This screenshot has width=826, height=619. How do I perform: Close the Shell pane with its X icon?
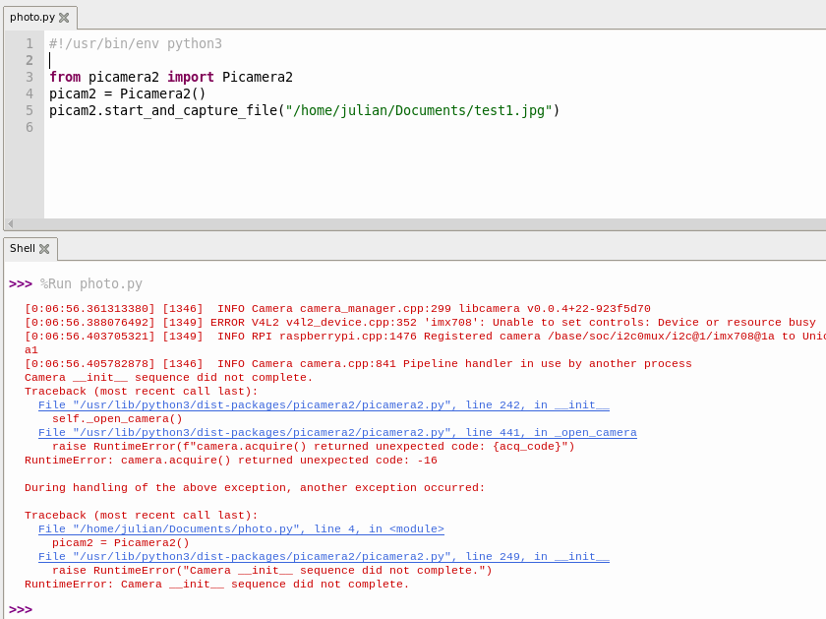43,248
